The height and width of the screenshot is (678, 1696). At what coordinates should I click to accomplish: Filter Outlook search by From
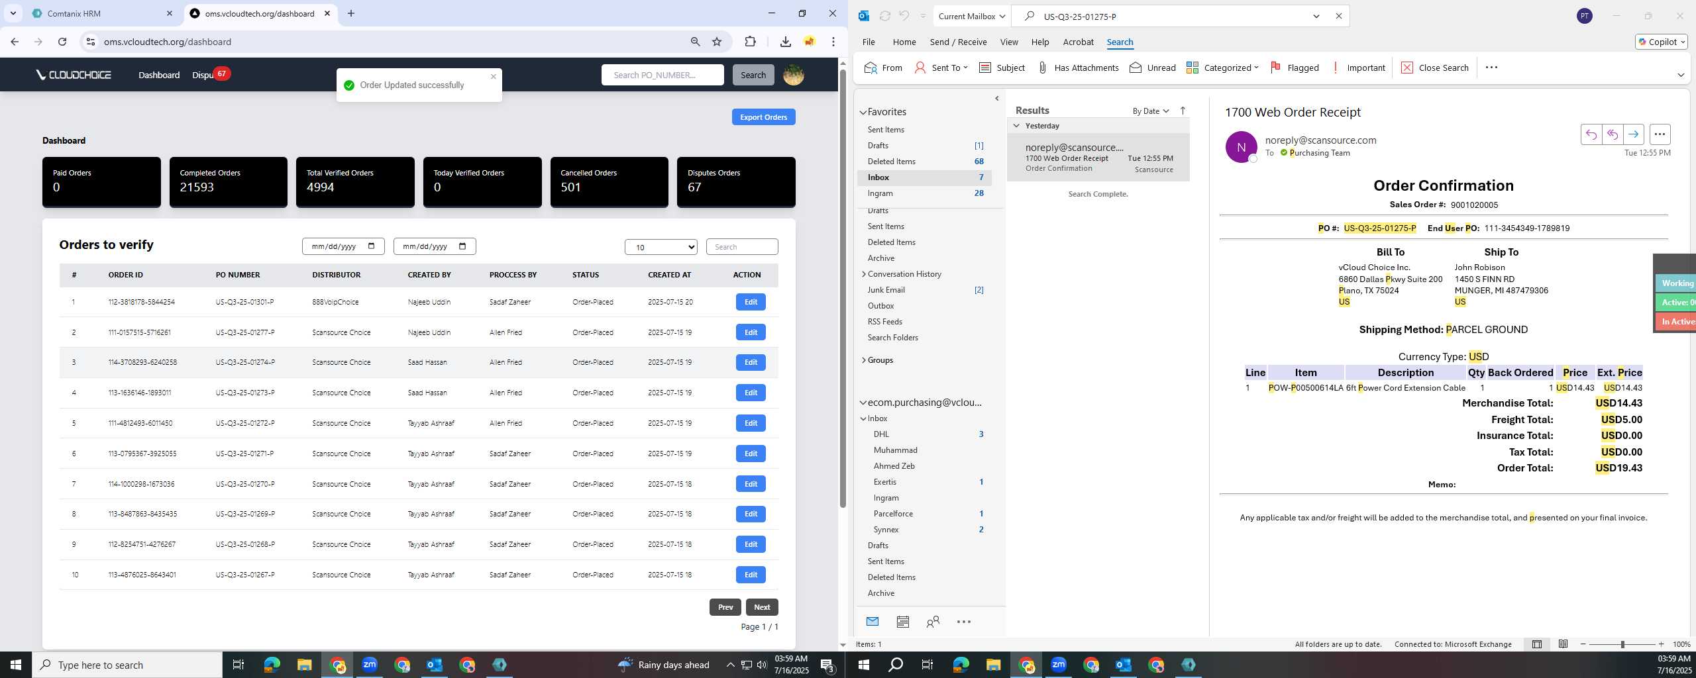click(x=883, y=68)
